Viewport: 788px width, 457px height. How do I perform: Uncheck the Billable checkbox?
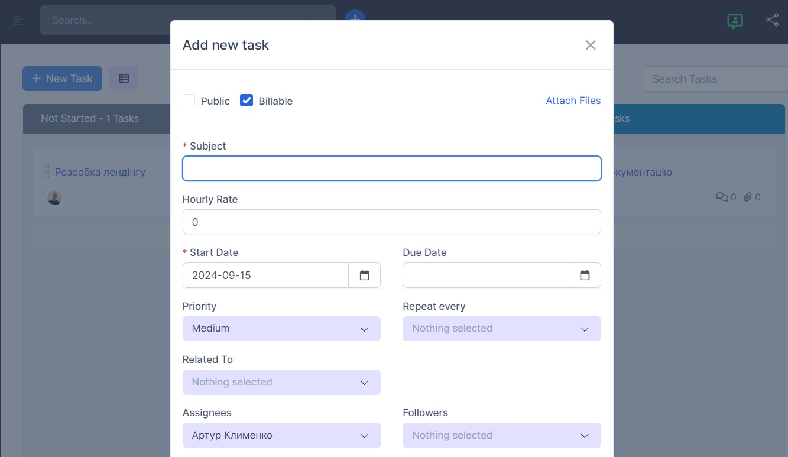pos(247,101)
